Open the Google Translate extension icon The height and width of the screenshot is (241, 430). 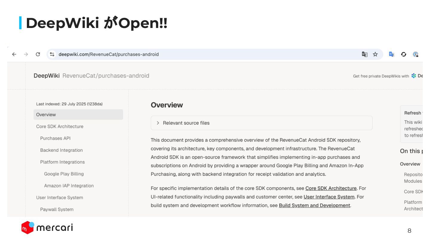coord(391,54)
